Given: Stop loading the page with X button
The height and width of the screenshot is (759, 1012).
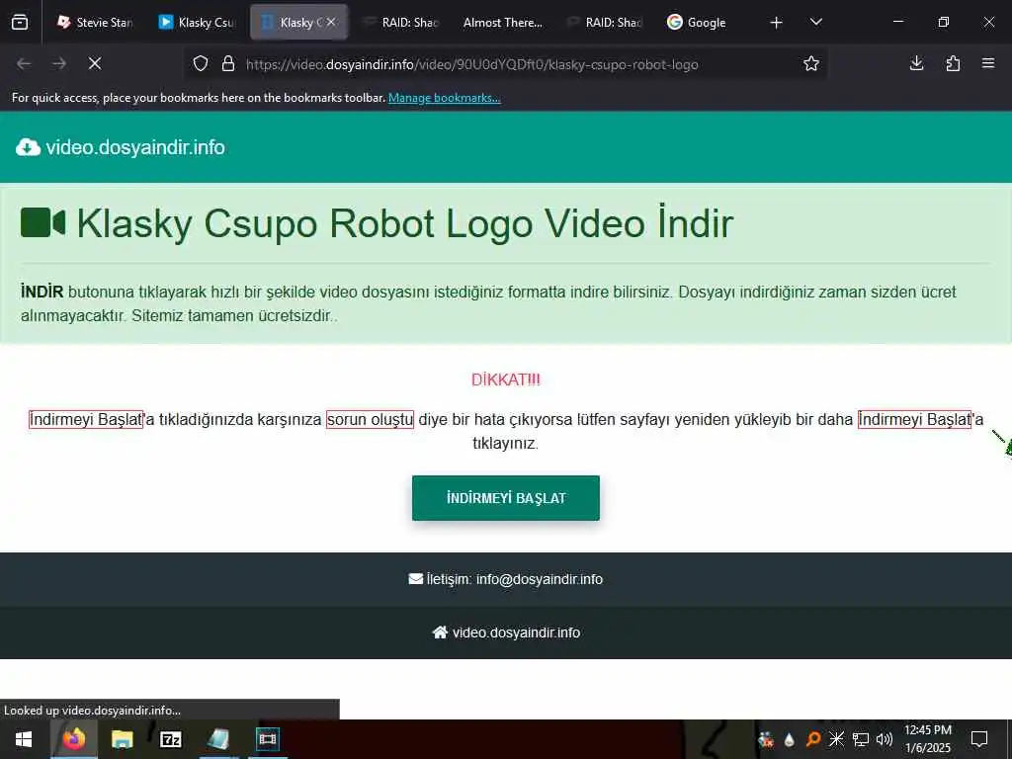Looking at the screenshot, I should point(95,63).
